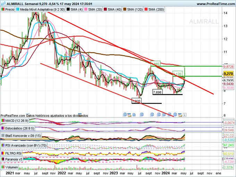Visit the www.ProRealTime.com link
Viewport: 236px width, 177px height.
216,4
